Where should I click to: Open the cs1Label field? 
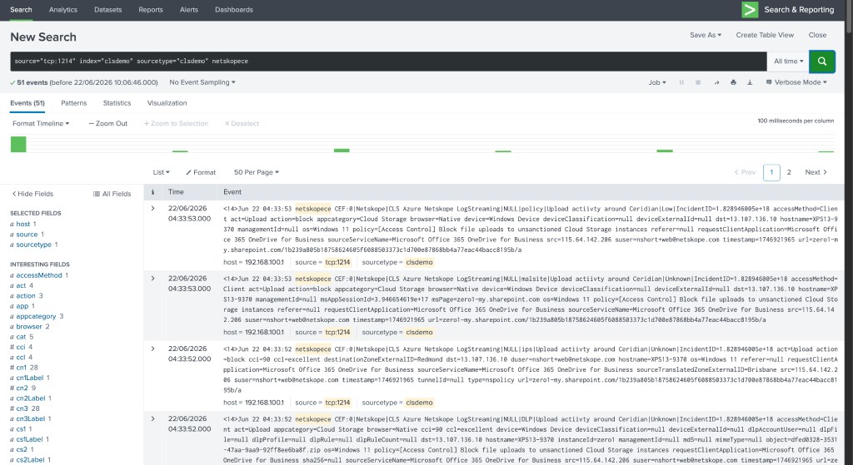coord(29,439)
